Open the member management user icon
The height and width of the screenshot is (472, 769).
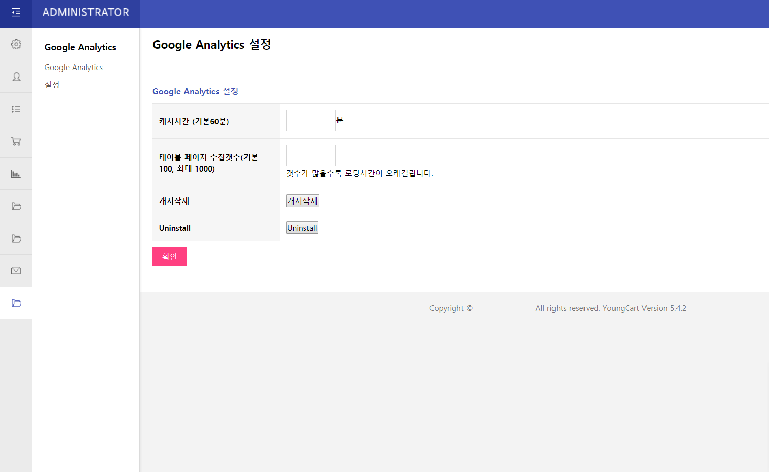(16, 77)
